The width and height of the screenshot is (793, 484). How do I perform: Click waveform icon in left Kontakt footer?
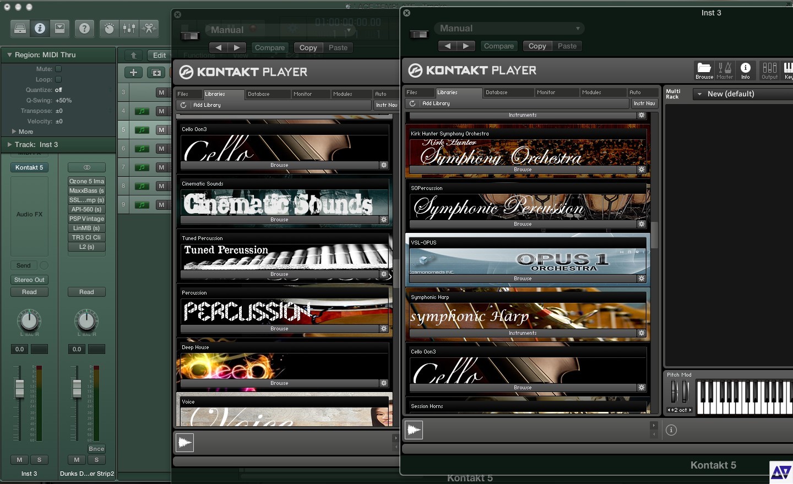point(185,442)
